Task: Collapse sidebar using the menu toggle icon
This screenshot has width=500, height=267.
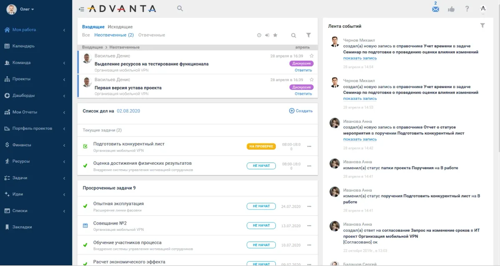Action: point(81,9)
